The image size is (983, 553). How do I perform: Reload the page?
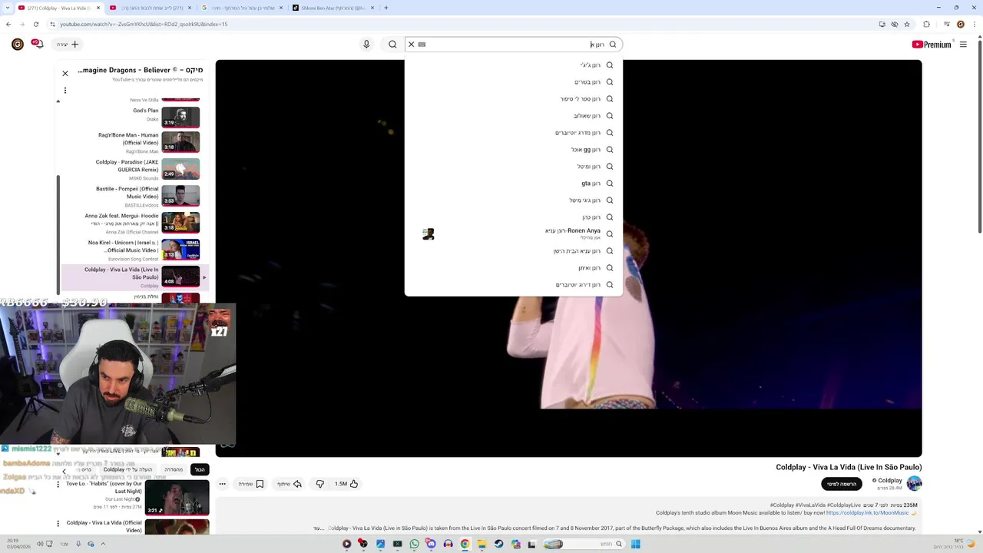[x=36, y=24]
